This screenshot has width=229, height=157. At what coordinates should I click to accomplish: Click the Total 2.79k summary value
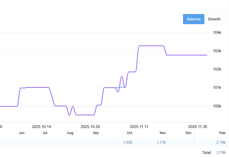(x=221, y=153)
